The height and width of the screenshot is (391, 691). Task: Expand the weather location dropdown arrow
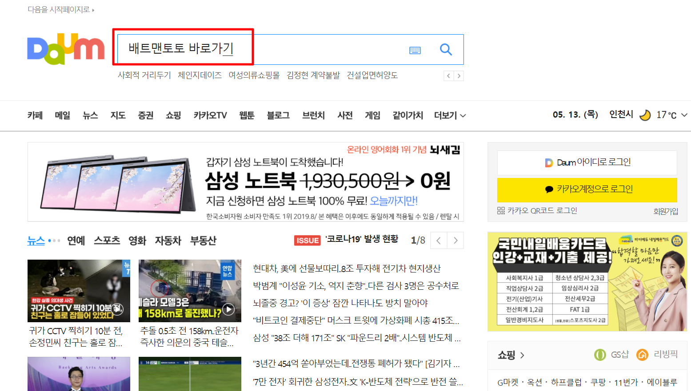click(x=684, y=115)
